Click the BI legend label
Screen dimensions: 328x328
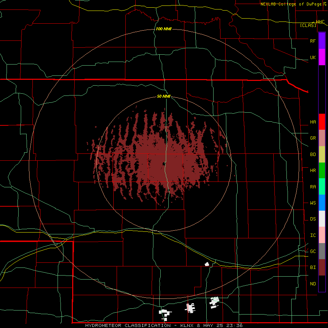pos(313,268)
